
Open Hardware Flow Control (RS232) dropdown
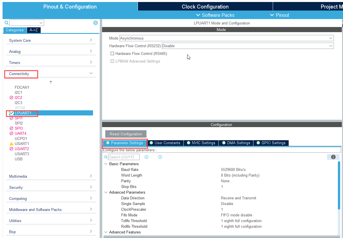coord(247,46)
